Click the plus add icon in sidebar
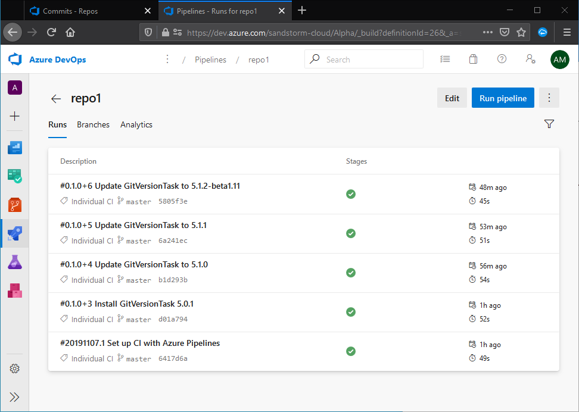The width and height of the screenshot is (579, 412). pos(15,116)
